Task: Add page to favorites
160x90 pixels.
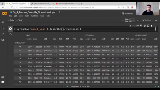Action: (x=123, y=7)
